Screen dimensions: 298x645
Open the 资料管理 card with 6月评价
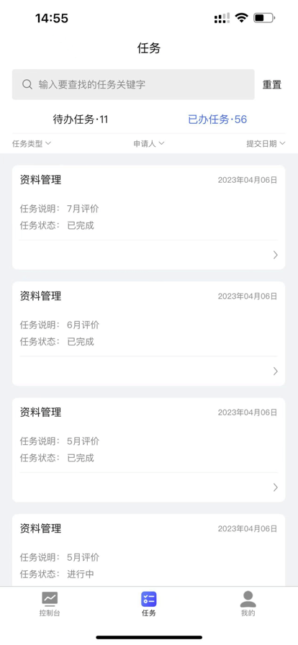148,333
